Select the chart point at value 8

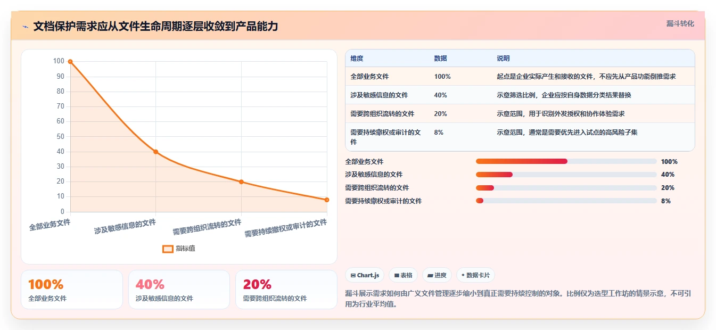click(x=327, y=200)
